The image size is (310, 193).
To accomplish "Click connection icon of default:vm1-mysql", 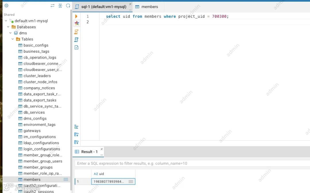I will (x=12, y=21).
